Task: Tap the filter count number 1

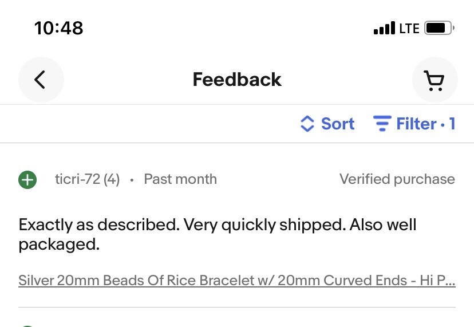Action: [452, 124]
